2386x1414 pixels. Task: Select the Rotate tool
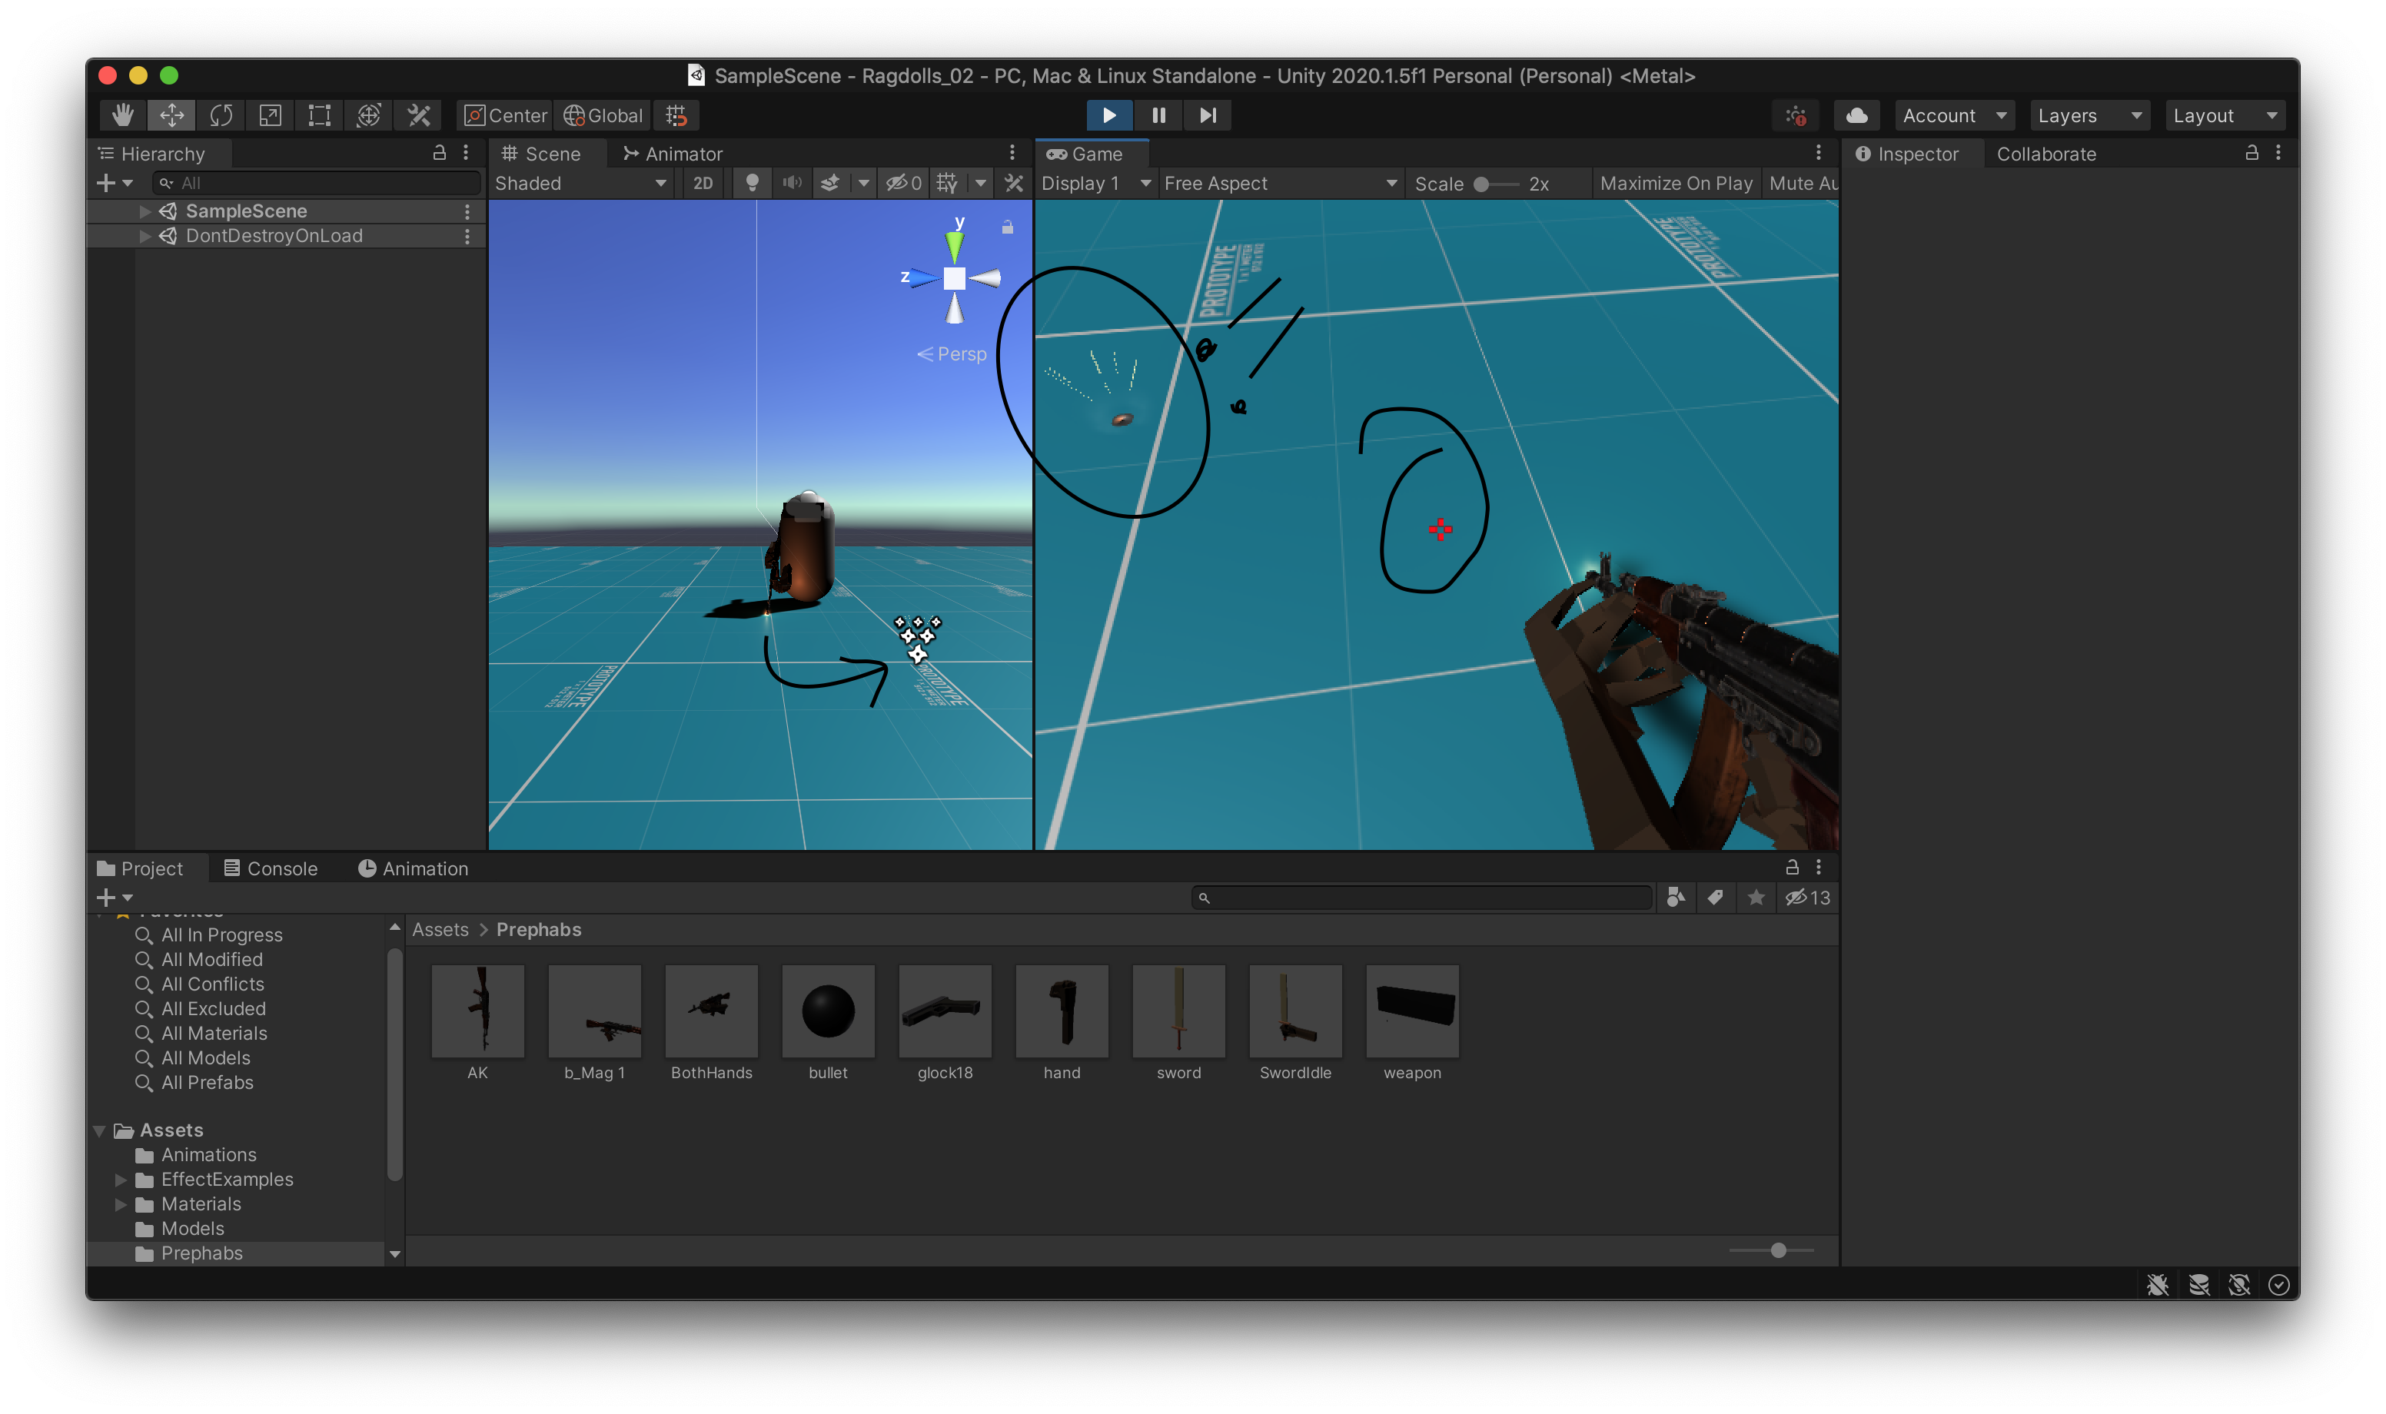(x=221, y=115)
